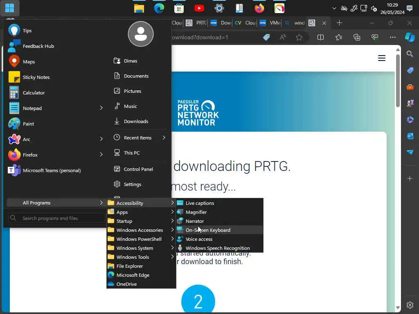Open Windows Tools folder
The height and width of the screenshot is (314, 419).
tap(141, 257)
